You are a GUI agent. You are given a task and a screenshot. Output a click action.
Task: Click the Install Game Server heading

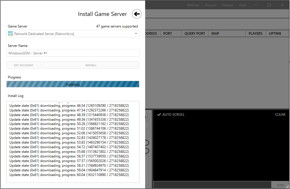point(102,14)
